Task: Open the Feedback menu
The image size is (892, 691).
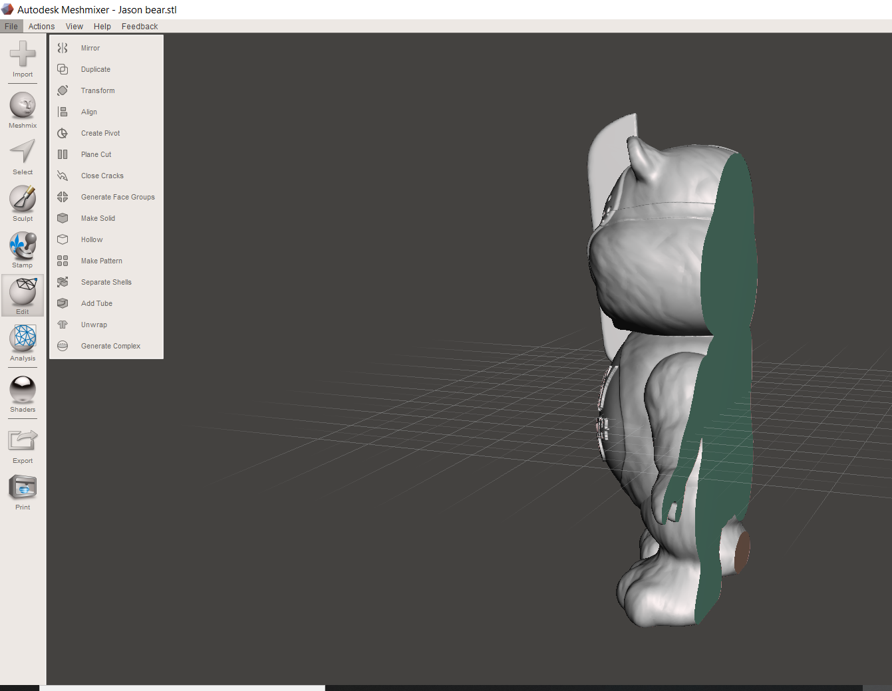Action: (x=140, y=27)
